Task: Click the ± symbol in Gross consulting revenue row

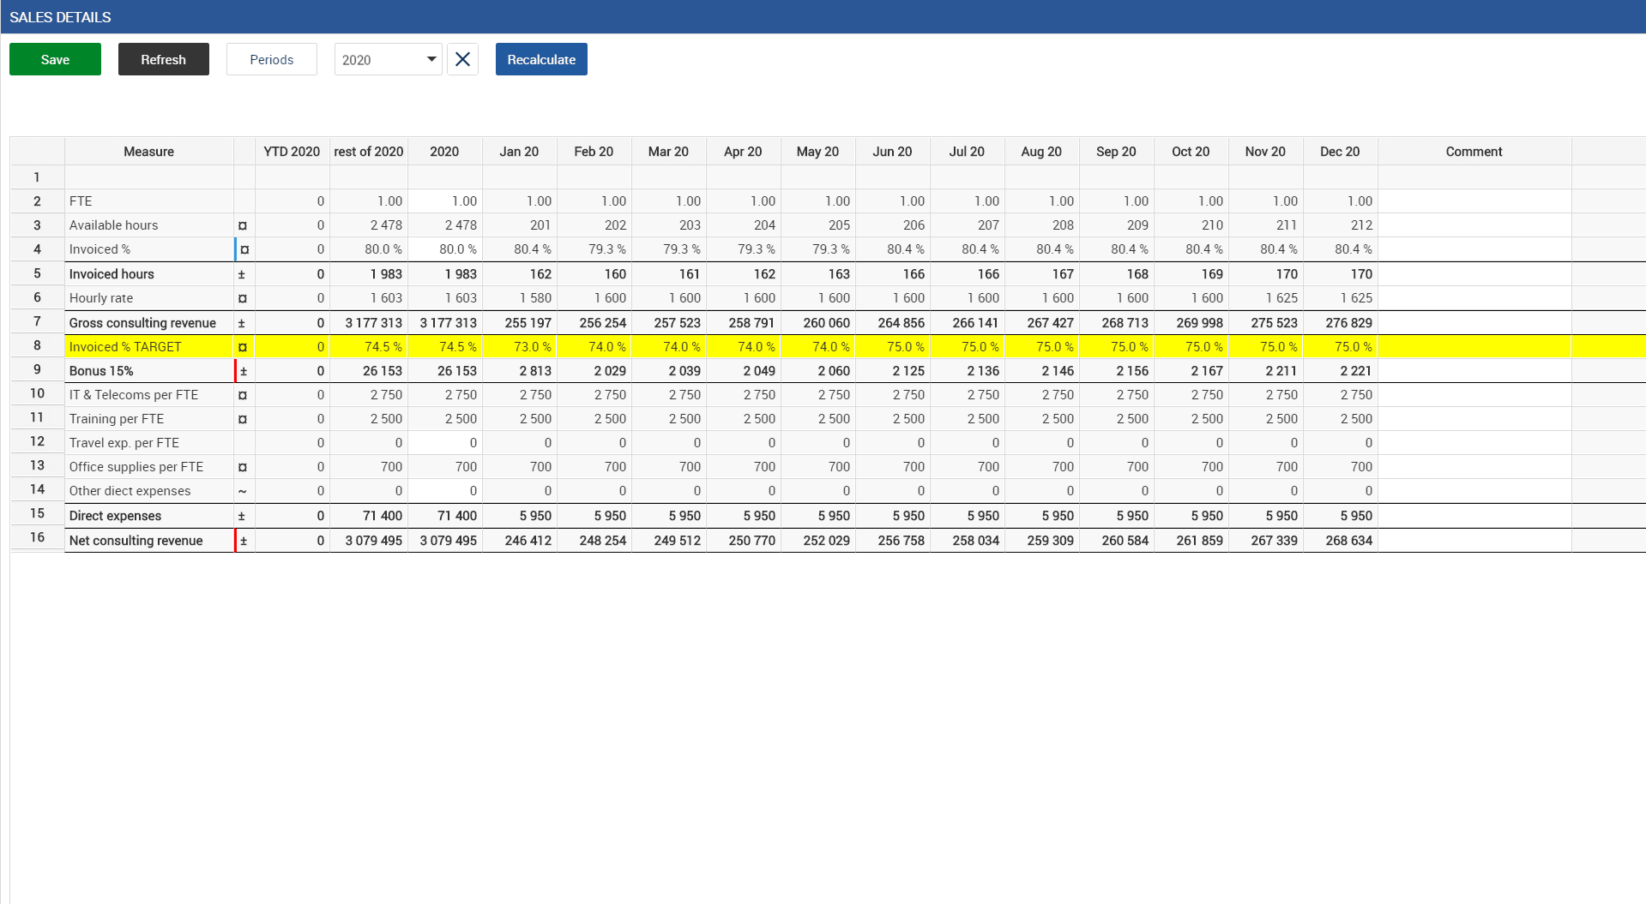Action: 242,323
